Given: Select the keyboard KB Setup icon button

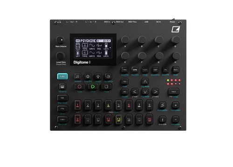Looking at the screenshot, I should pyautogui.click(x=62, y=86).
